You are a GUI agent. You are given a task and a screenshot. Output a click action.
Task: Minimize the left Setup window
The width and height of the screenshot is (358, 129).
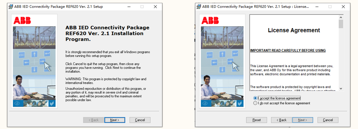point(129,7)
